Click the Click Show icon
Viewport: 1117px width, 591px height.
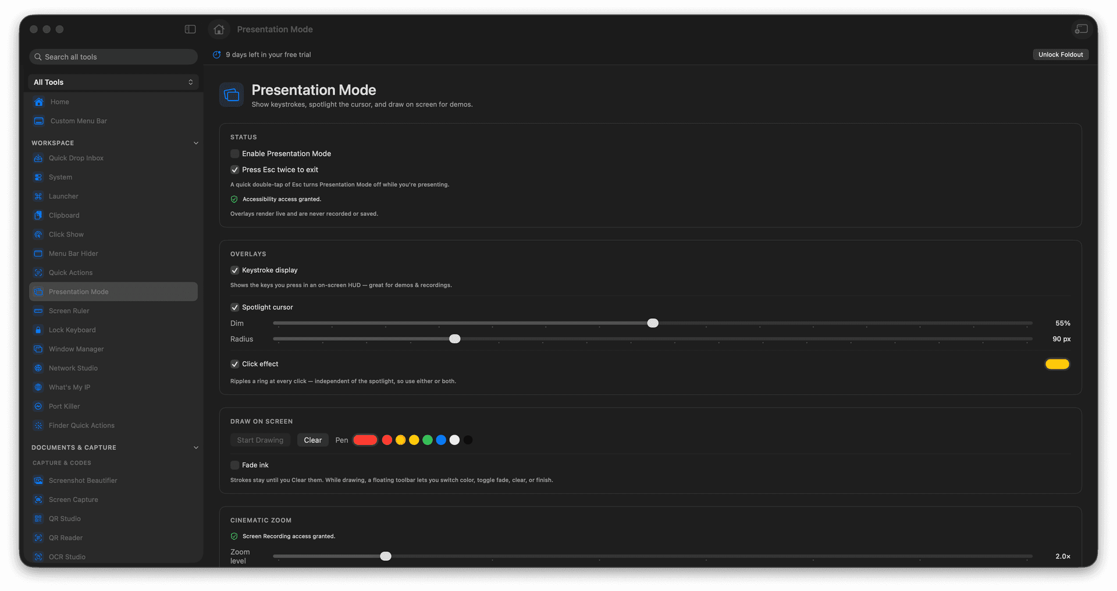click(x=38, y=234)
